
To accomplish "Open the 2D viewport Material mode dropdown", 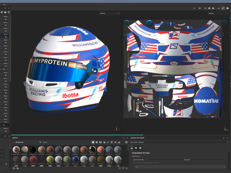I will (x=218, y=13).
